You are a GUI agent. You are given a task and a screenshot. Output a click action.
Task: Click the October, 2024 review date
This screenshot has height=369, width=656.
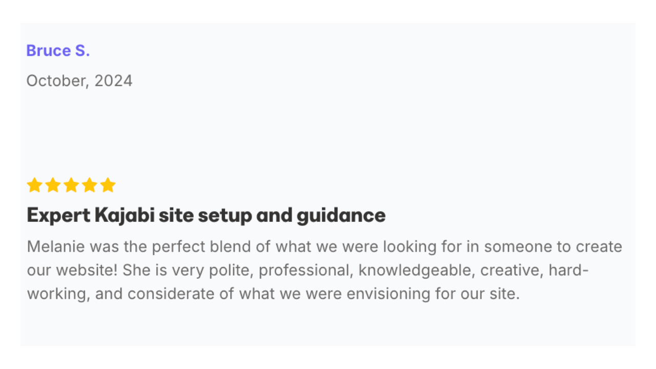[x=79, y=80]
